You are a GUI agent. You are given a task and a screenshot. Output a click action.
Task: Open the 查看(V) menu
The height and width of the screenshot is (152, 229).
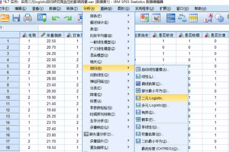(38, 9)
